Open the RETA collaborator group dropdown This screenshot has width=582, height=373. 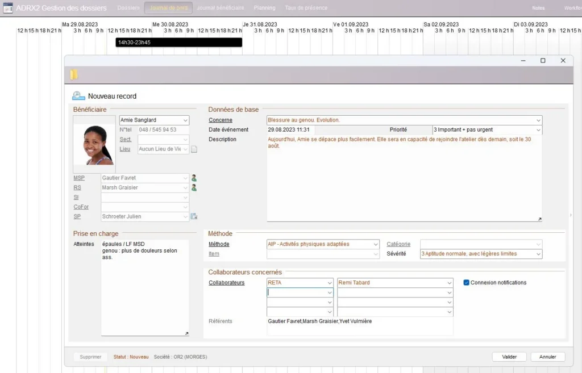329,283
